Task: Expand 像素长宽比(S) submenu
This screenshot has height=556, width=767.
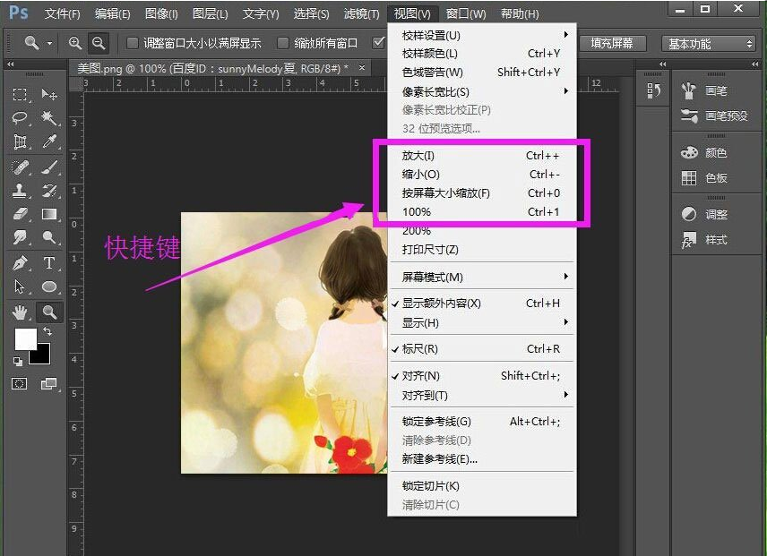Action: click(x=482, y=91)
